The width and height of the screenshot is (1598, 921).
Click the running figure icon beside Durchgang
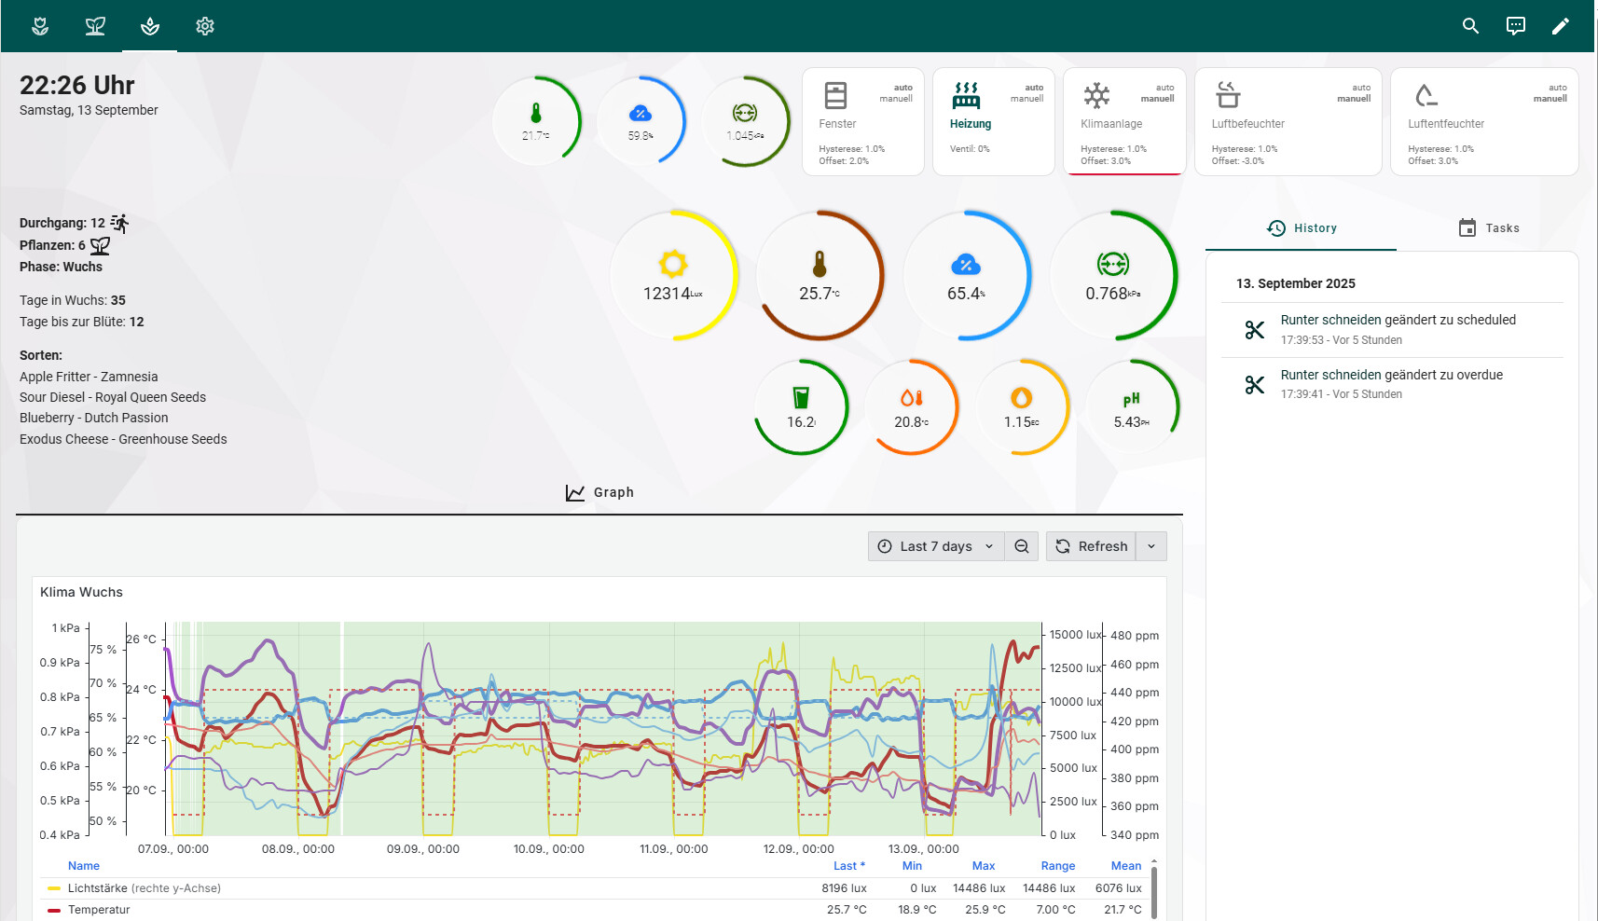[x=119, y=223]
